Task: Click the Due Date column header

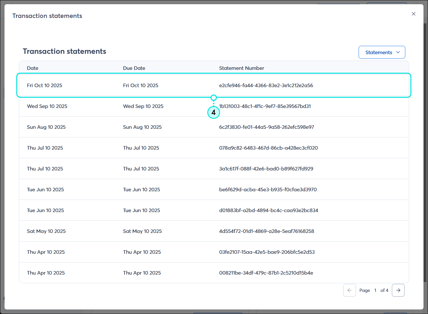Action: 134,68
